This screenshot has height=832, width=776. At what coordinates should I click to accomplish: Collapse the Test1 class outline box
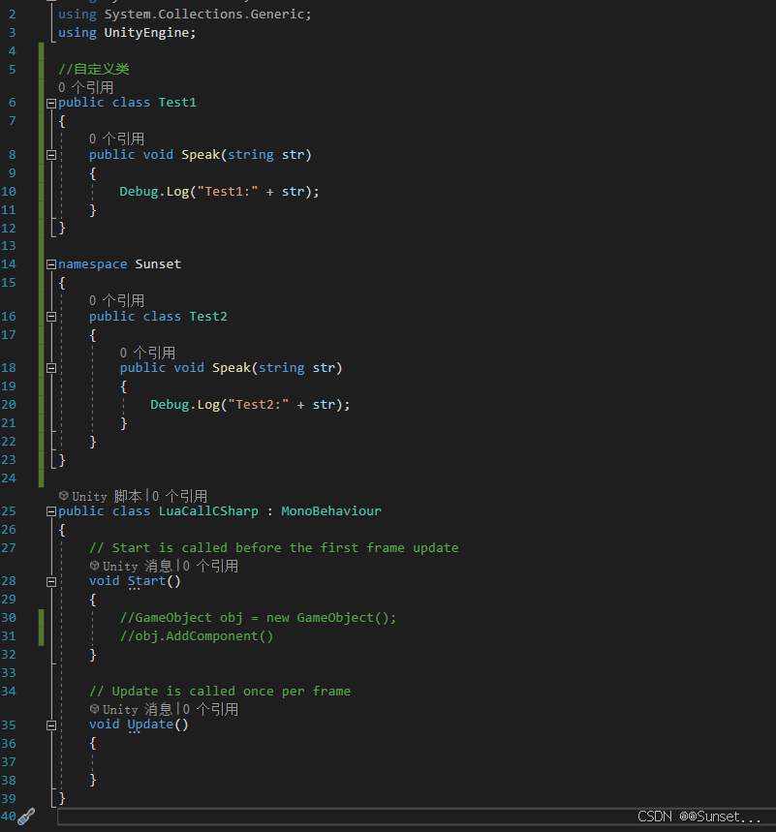point(51,104)
